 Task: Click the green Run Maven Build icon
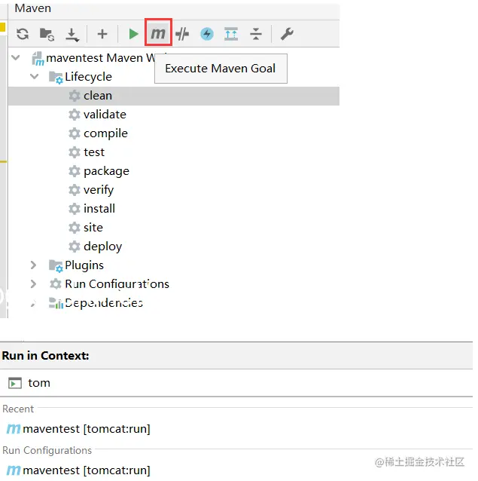(x=133, y=34)
